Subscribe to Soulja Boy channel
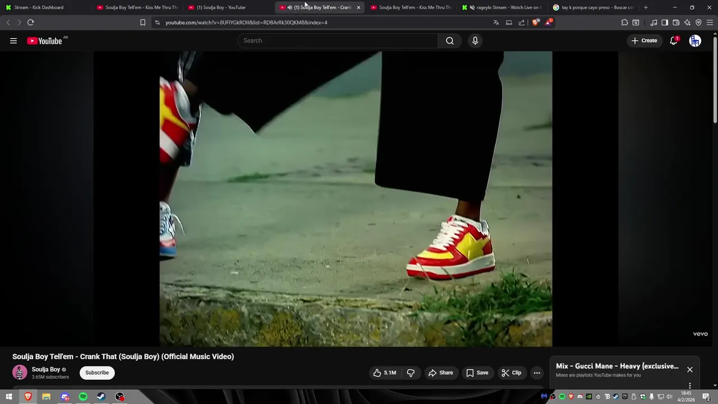 tap(97, 373)
